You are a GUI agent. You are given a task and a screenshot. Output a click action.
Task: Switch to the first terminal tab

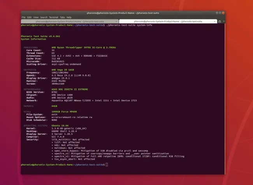tap(70, 21)
